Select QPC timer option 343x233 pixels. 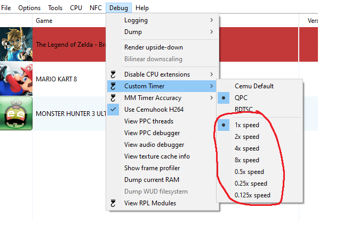point(260,98)
